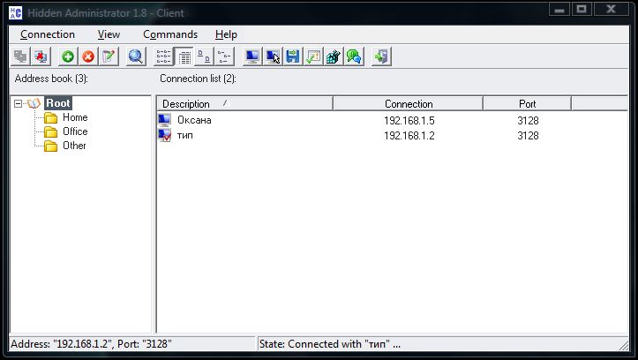Click the window resize grip corner
This screenshot has width=638, height=360.
pos(623,345)
